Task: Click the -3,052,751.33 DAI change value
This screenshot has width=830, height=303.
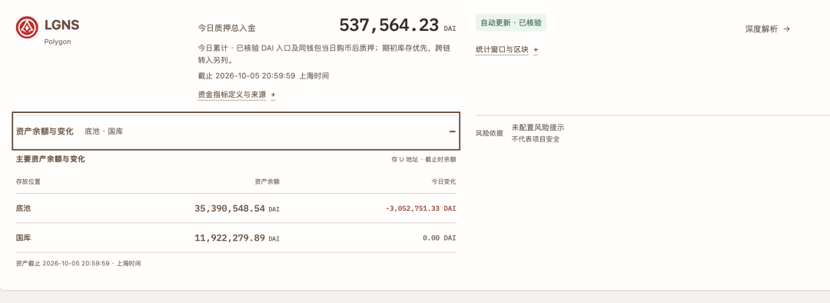Action: coord(421,208)
